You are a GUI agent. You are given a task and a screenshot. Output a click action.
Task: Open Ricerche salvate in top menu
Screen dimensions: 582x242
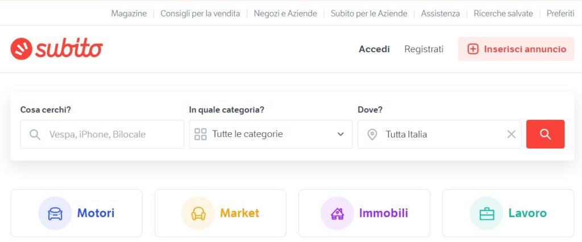tap(503, 14)
